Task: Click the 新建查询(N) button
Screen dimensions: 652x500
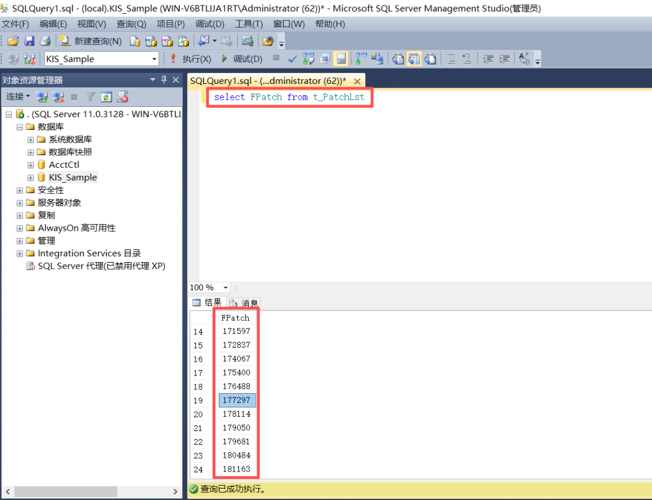Action: 91,41
